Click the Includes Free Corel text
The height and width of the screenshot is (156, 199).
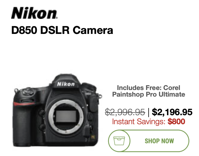coord(148,88)
